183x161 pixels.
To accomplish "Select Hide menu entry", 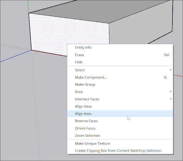I will (120, 62).
